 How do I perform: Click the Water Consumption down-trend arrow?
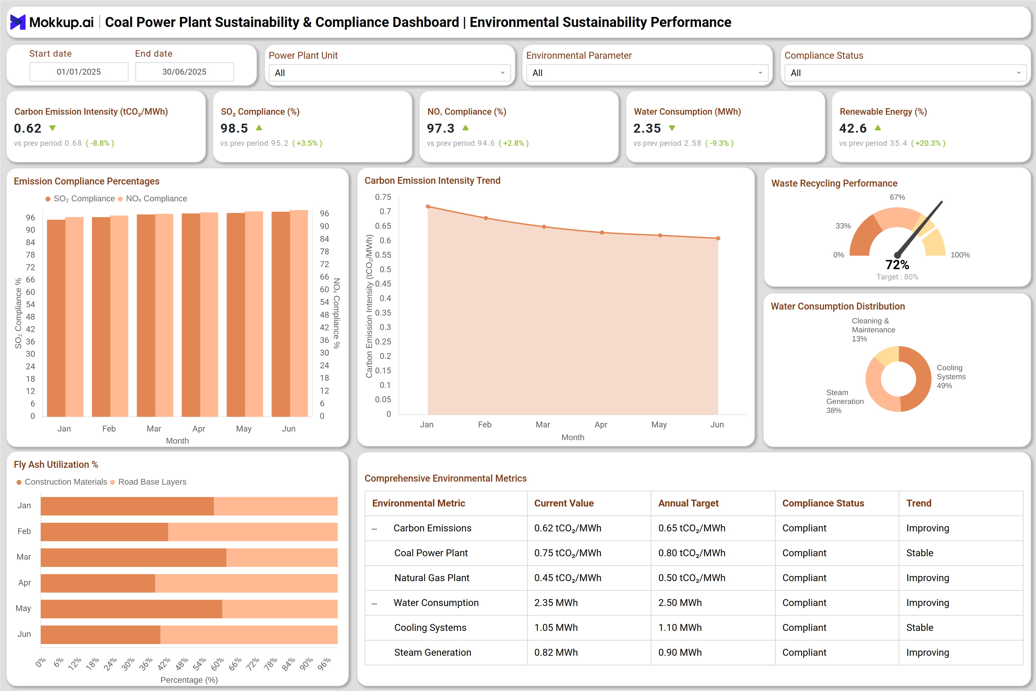click(672, 128)
